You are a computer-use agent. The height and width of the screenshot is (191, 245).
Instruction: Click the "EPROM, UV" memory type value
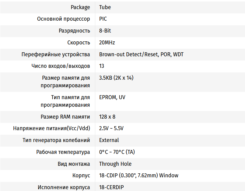click(x=112, y=97)
